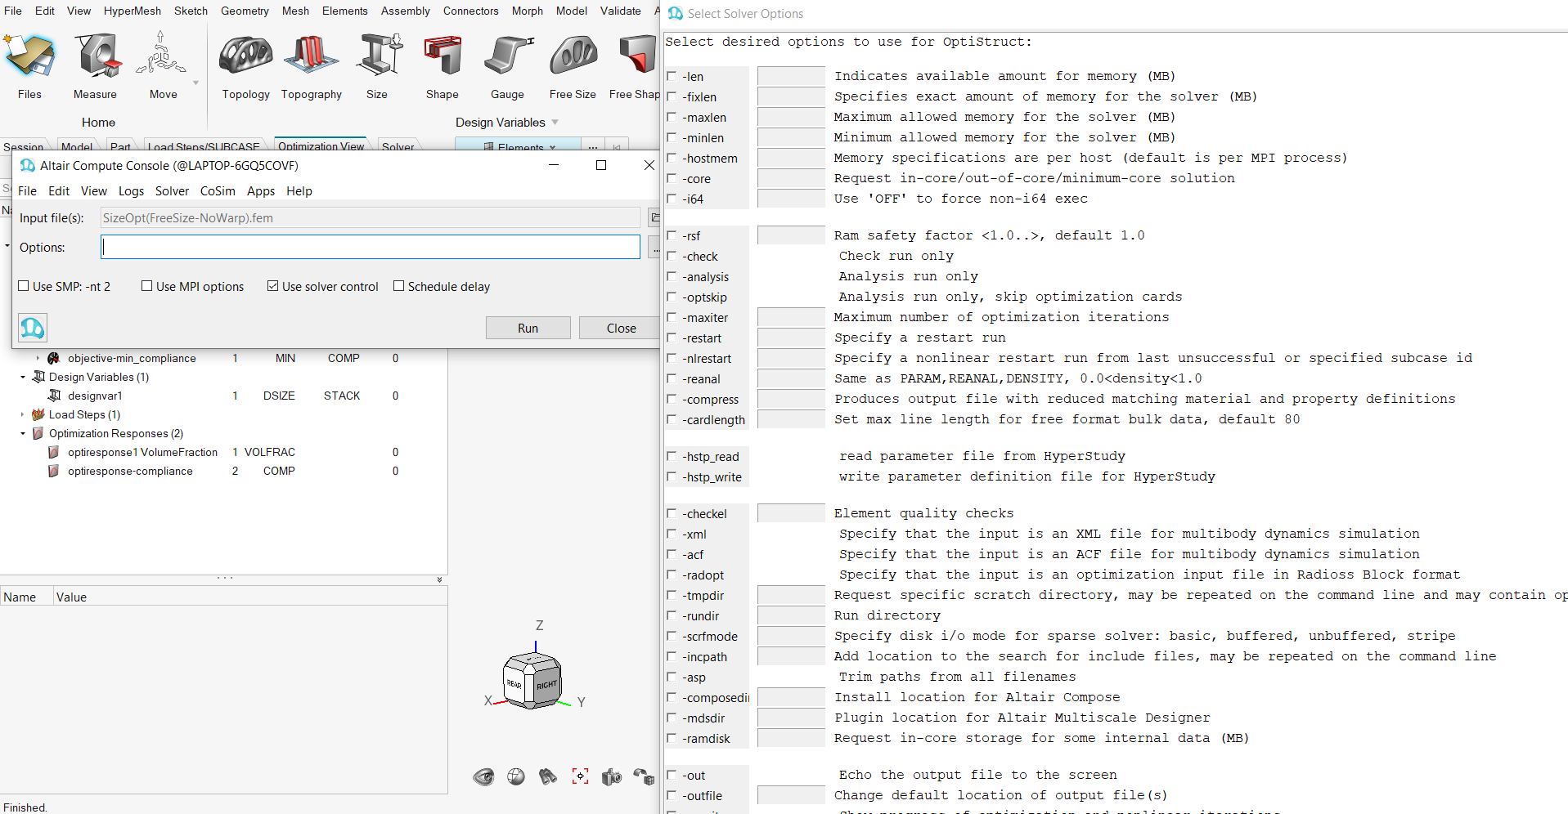Open the CoSim menu in Compute Console

[x=218, y=190]
